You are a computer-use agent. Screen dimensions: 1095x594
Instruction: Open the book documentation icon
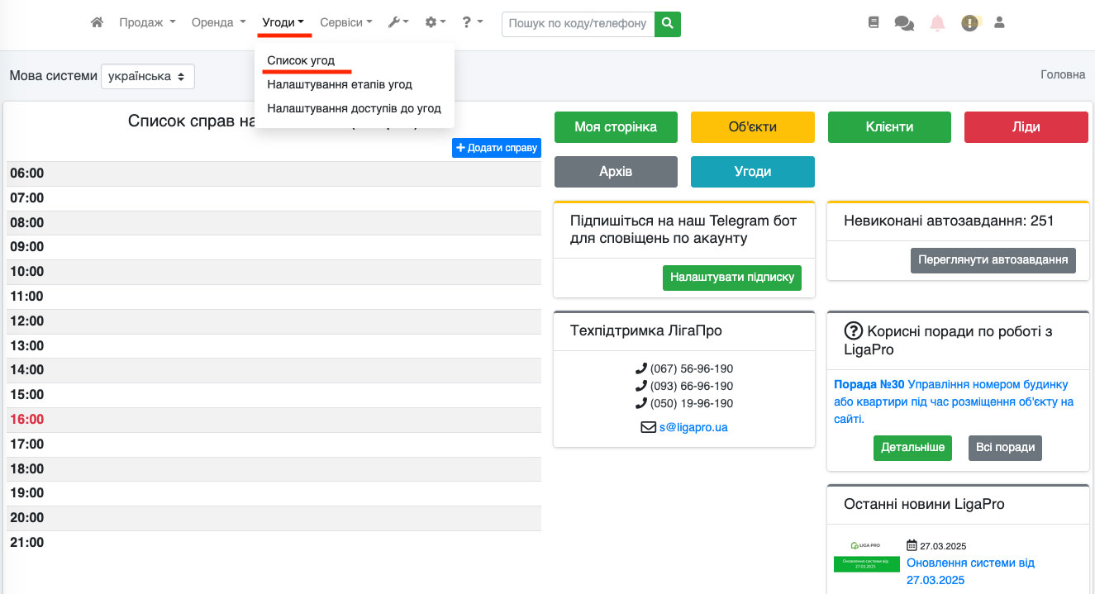pyautogui.click(x=874, y=23)
